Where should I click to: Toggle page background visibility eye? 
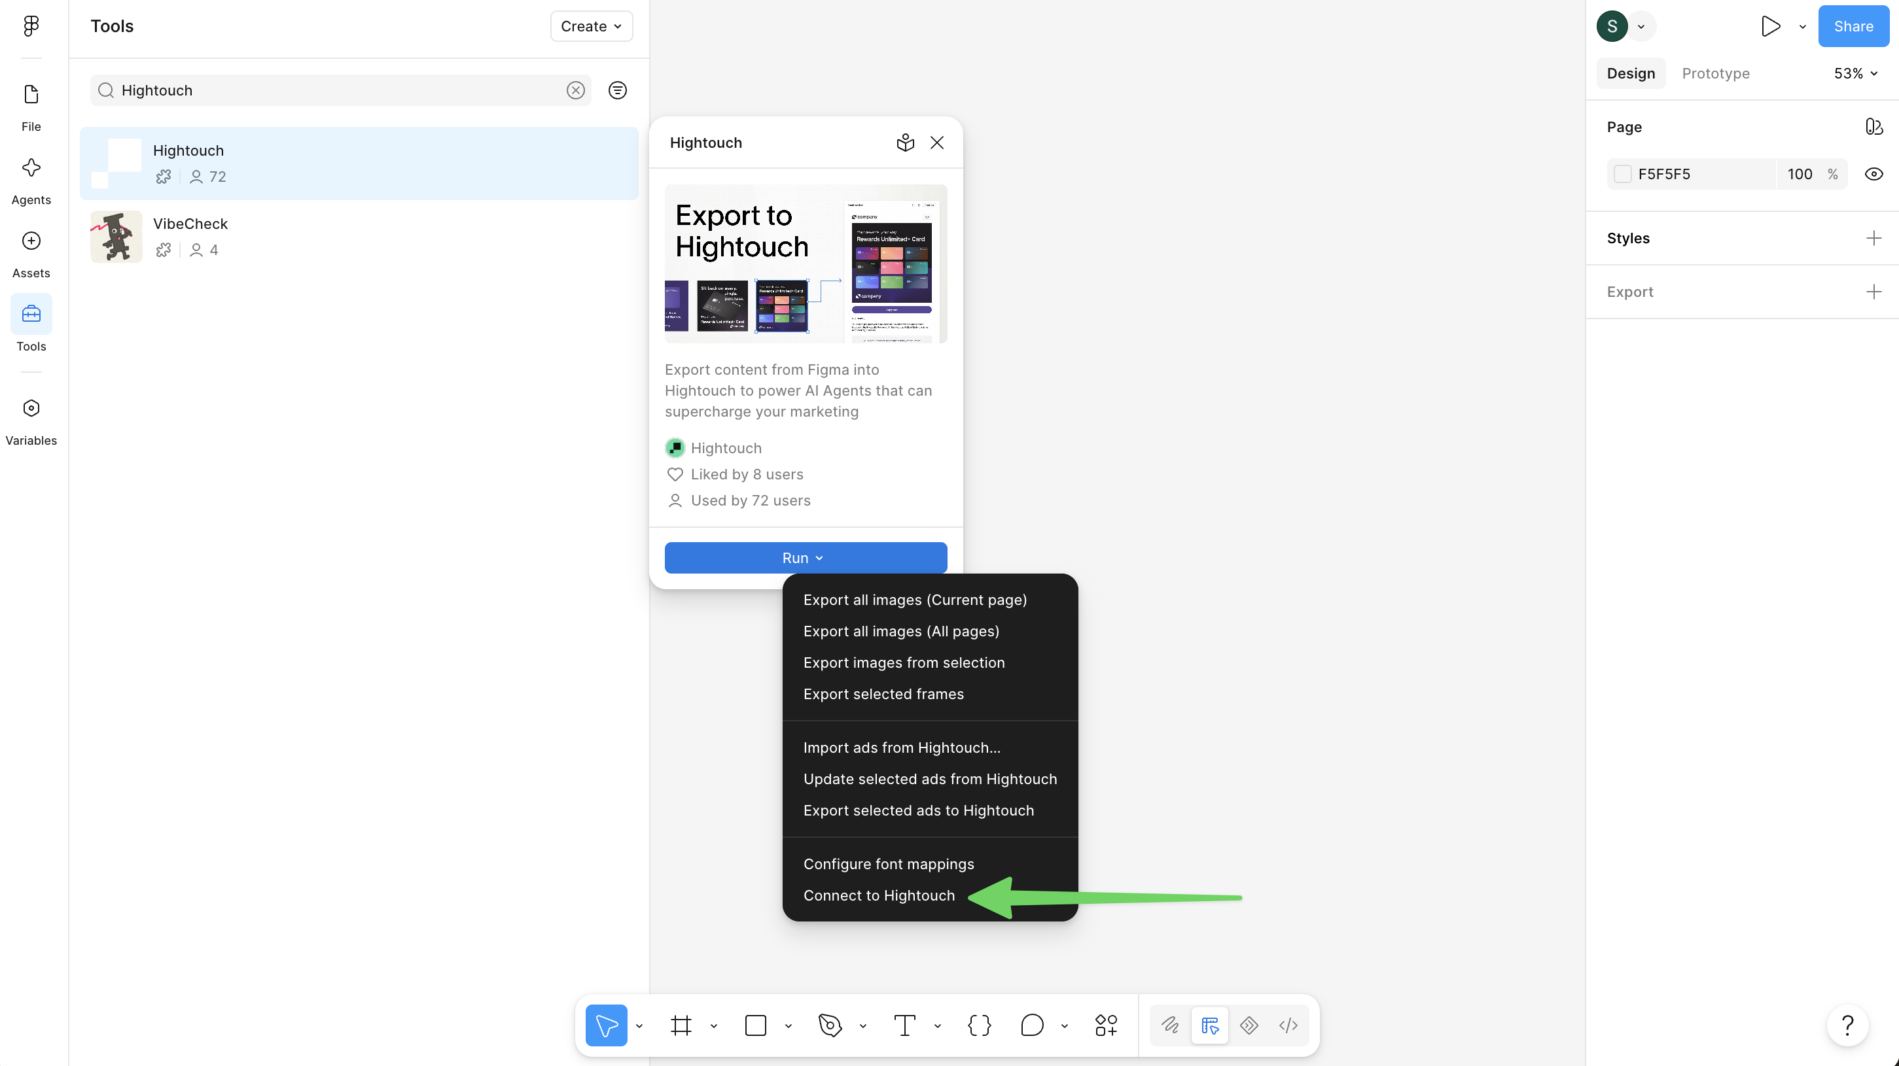[x=1874, y=174]
